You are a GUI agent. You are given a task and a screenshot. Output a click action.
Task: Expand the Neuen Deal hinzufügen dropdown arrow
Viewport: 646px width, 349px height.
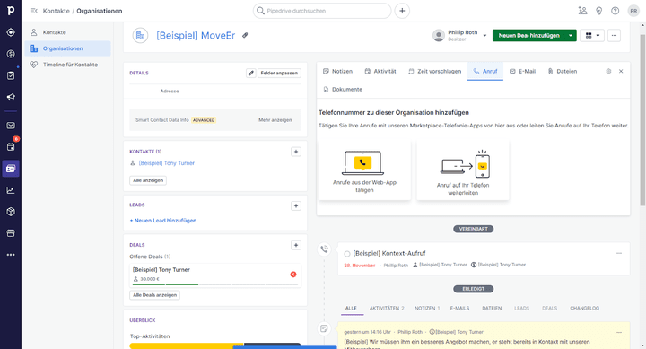point(571,35)
